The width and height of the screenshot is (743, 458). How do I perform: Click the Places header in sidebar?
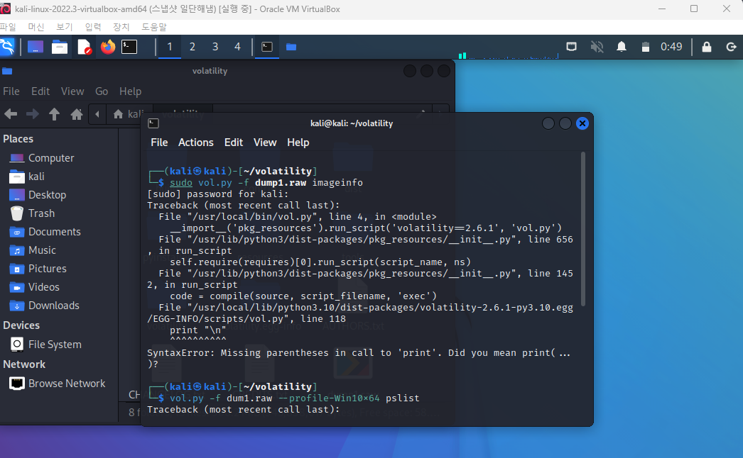(x=18, y=139)
